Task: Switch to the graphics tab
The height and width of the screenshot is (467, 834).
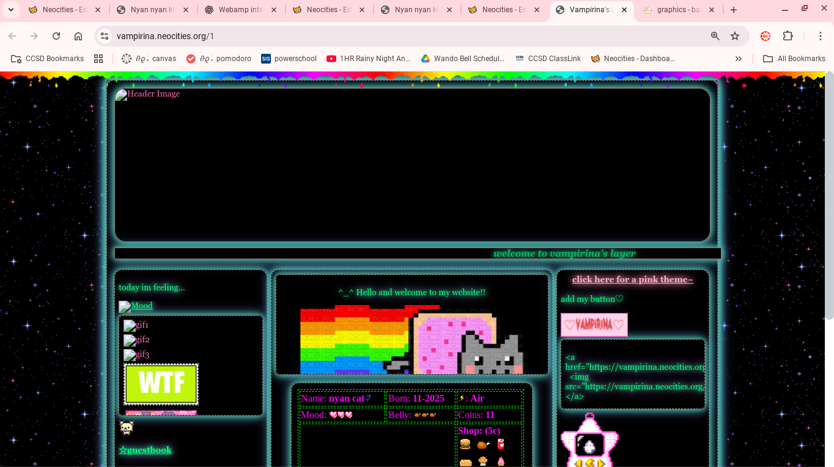Action: [x=677, y=10]
